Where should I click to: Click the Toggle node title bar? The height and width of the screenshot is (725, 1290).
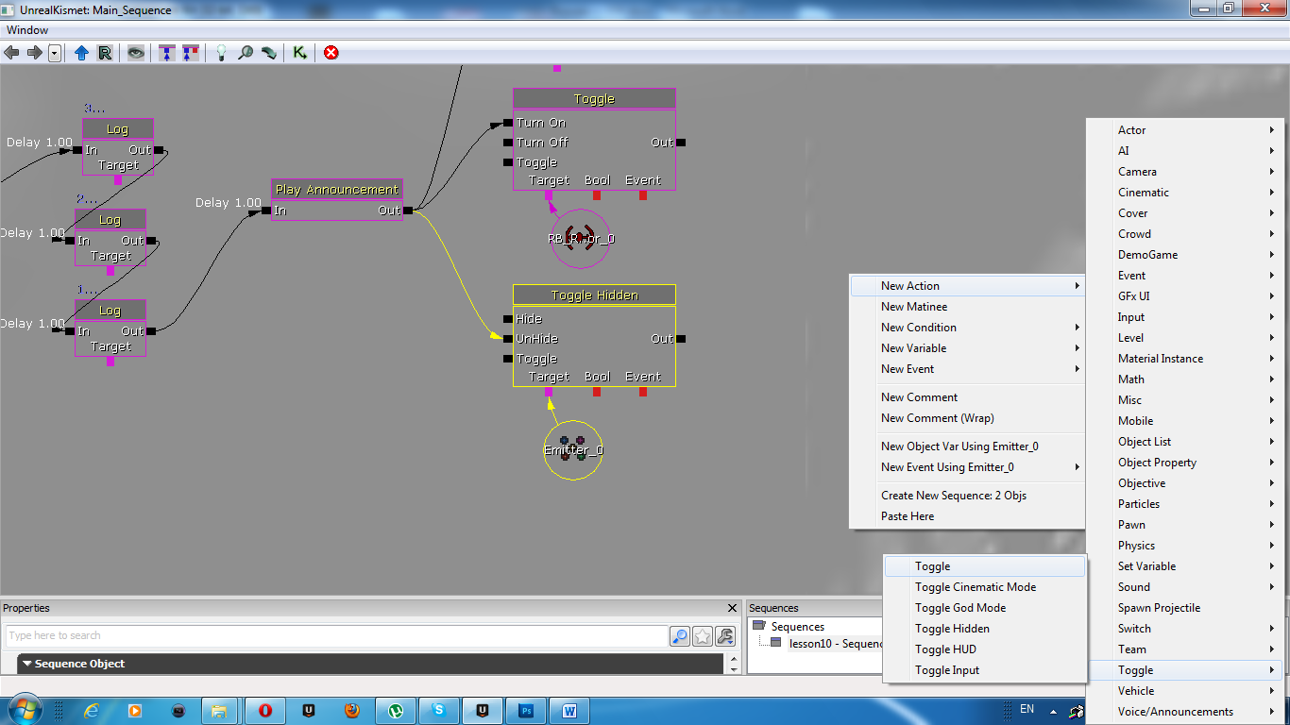tap(595, 99)
